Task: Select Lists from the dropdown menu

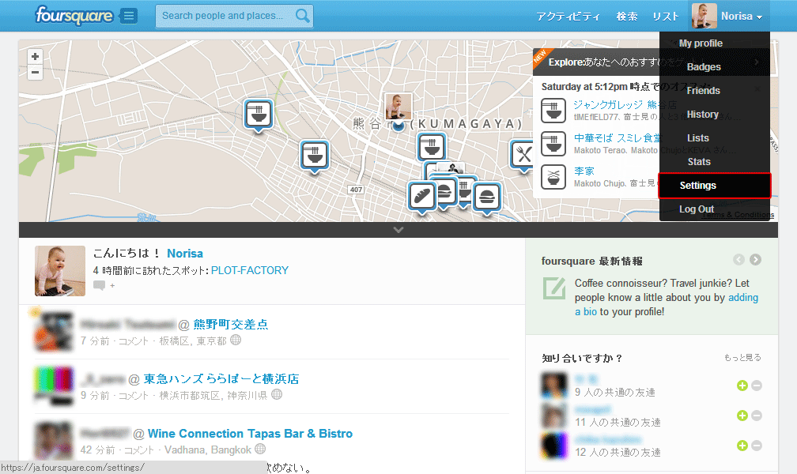Action: click(697, 137)
